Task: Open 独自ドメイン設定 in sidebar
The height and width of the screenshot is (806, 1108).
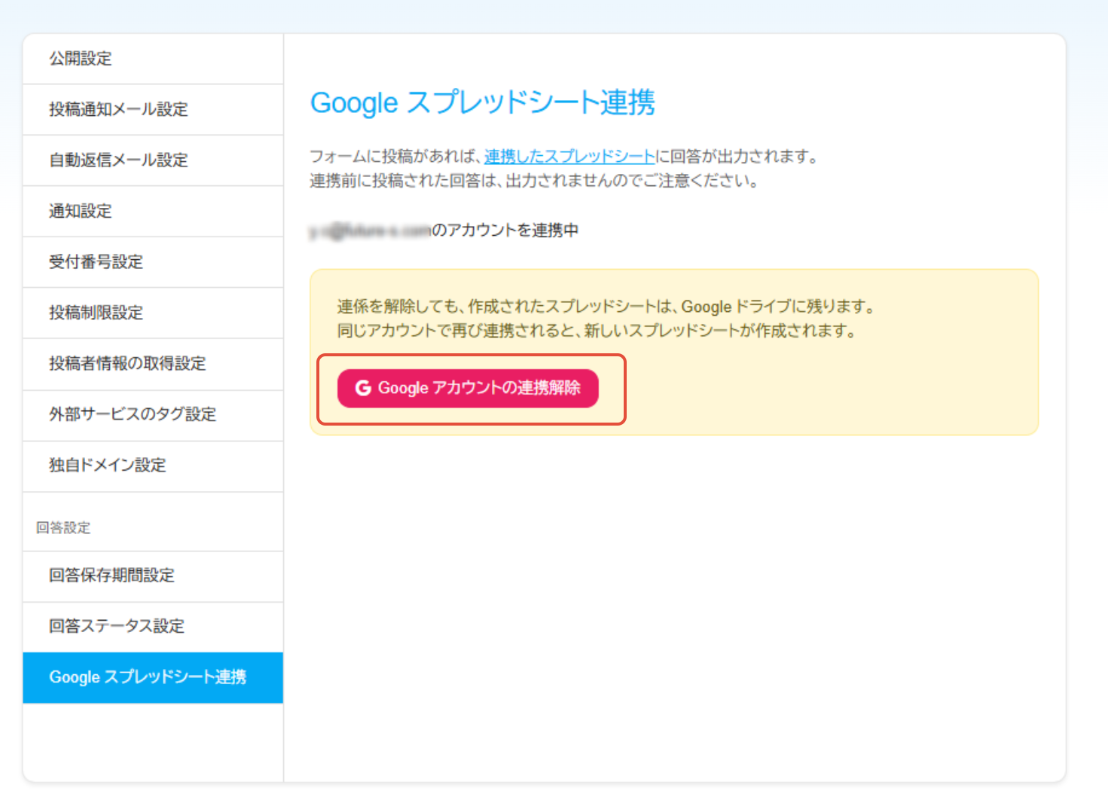Action: click(153, 466)
